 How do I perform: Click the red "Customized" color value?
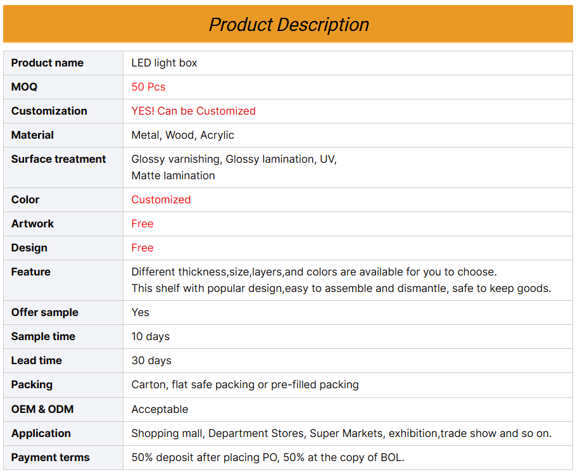[161, 199]
